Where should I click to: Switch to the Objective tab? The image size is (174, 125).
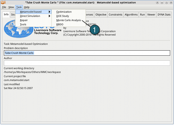click(101, 15)
